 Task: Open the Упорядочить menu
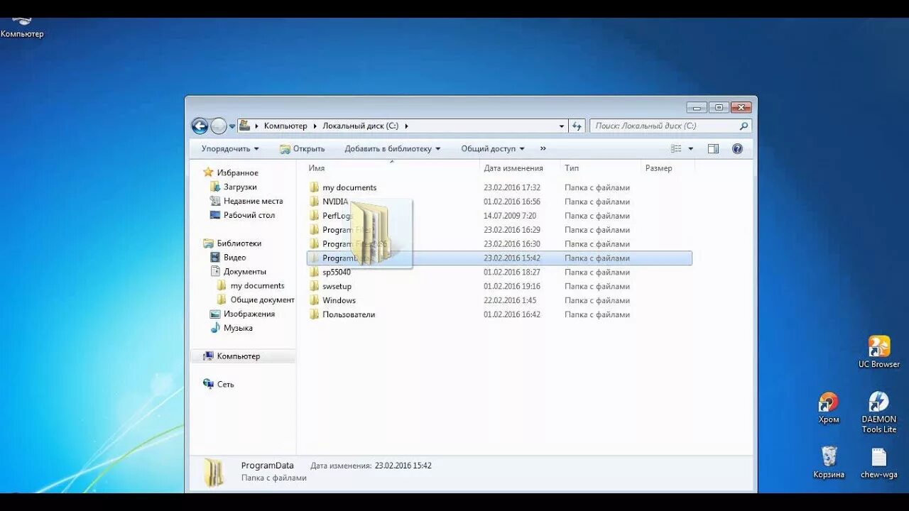pos(230,148)
